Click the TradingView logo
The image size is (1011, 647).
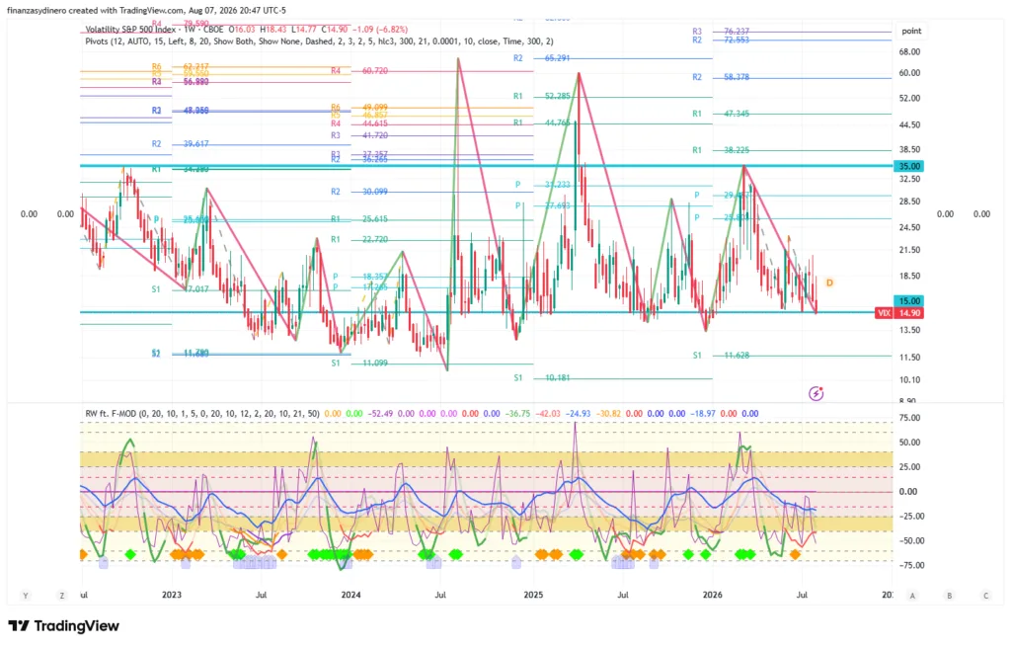click(64, 625)
